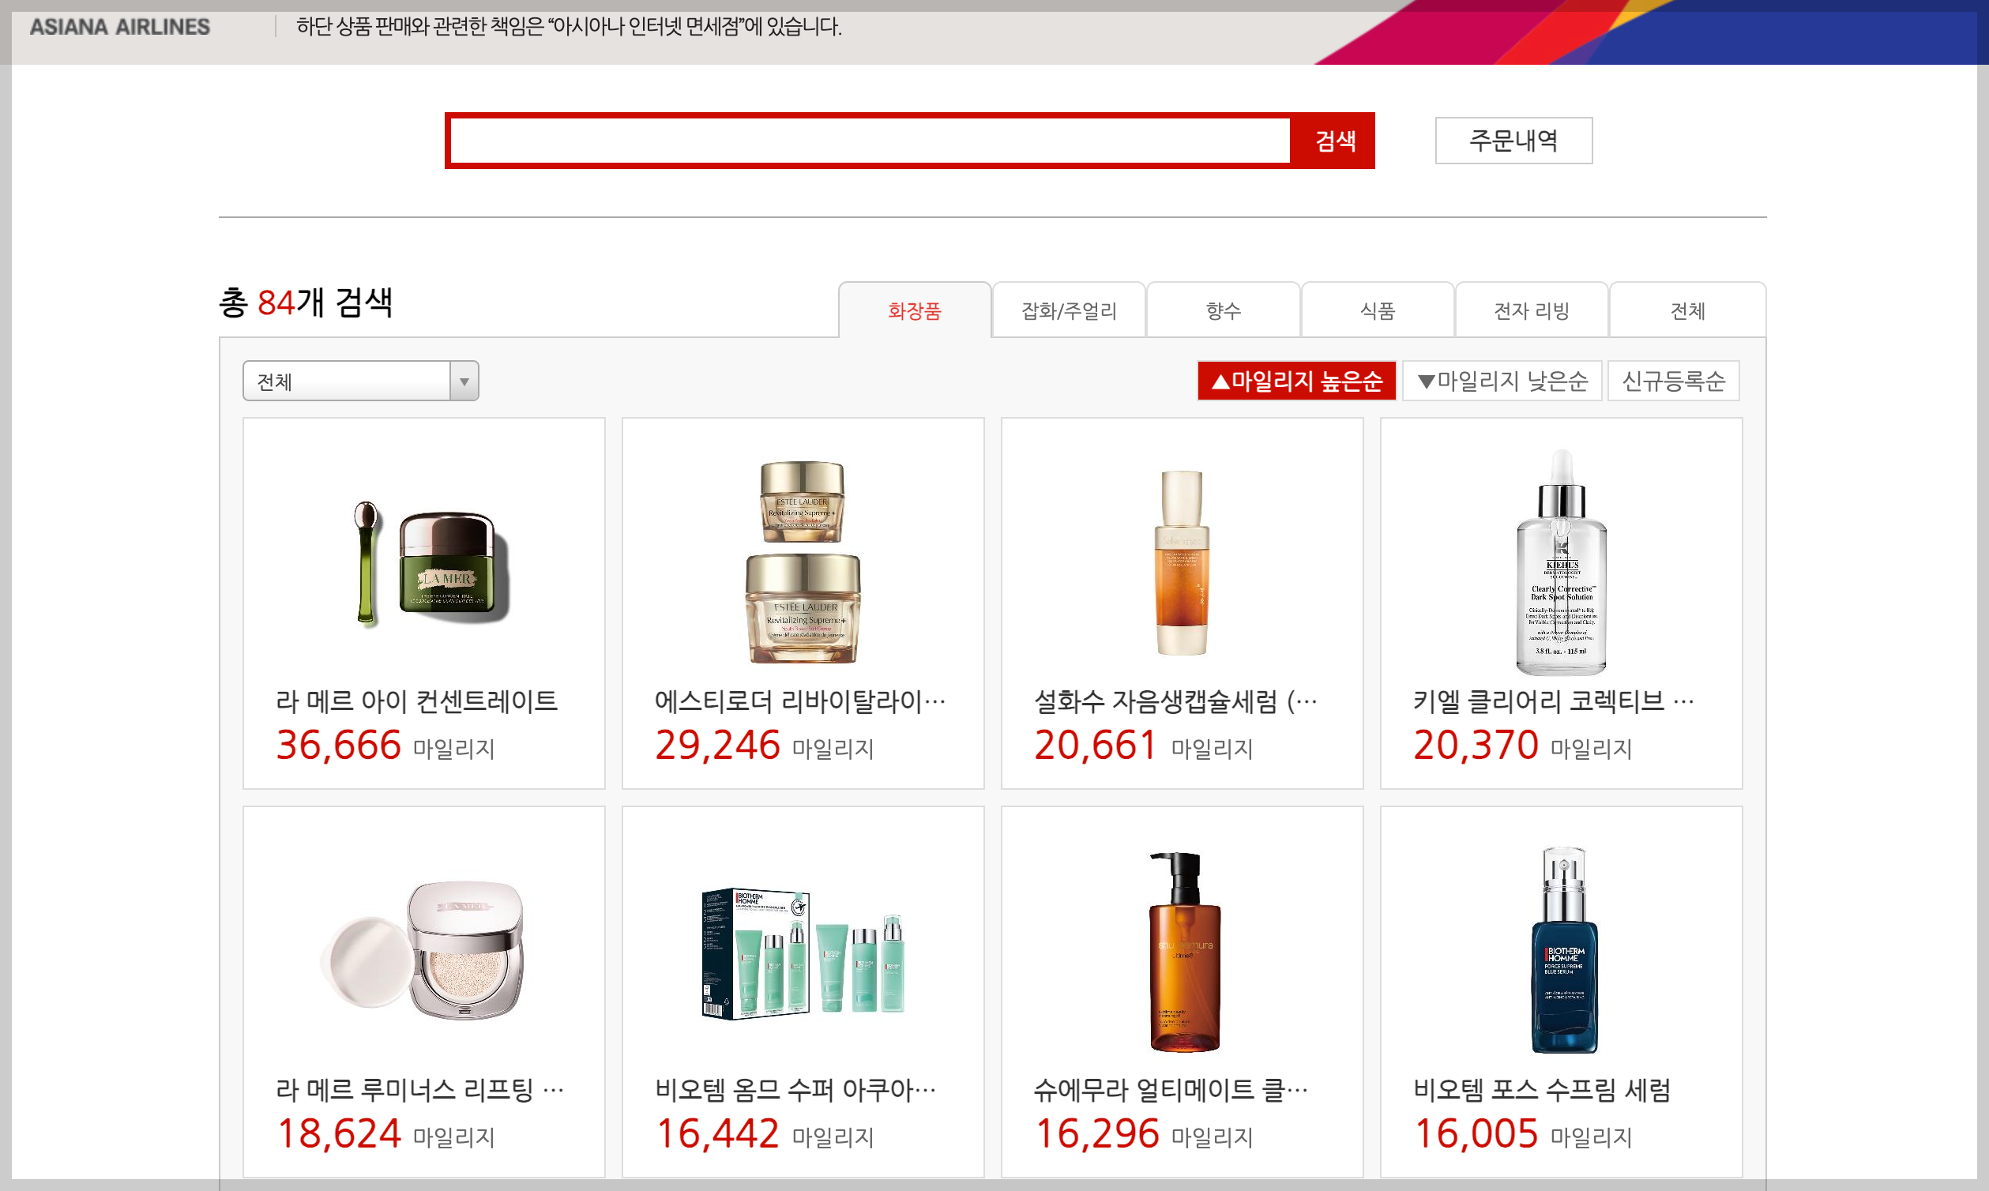Click the Asiana Airlines logo

(x=119, y=28)
